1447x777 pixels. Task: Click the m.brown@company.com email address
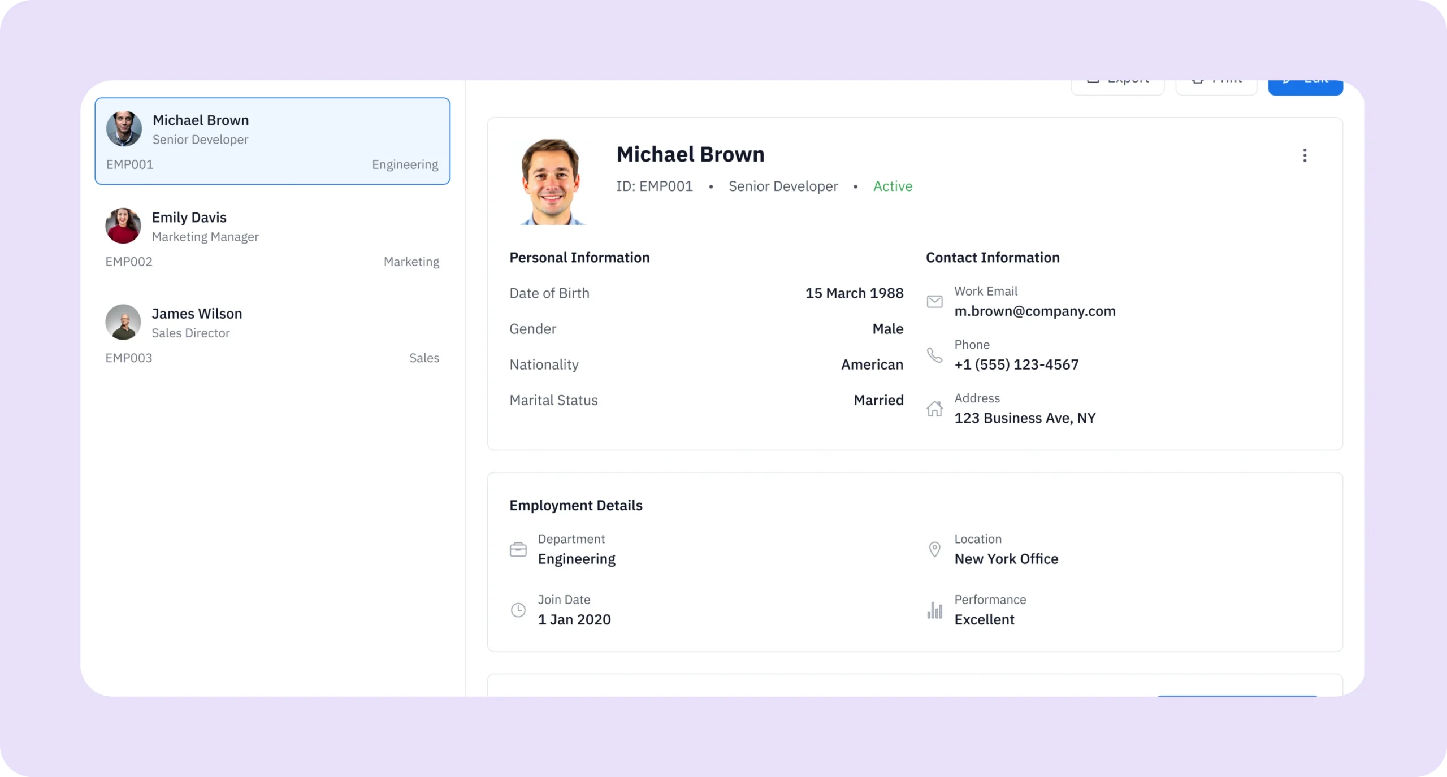[x=1034, y=311]
